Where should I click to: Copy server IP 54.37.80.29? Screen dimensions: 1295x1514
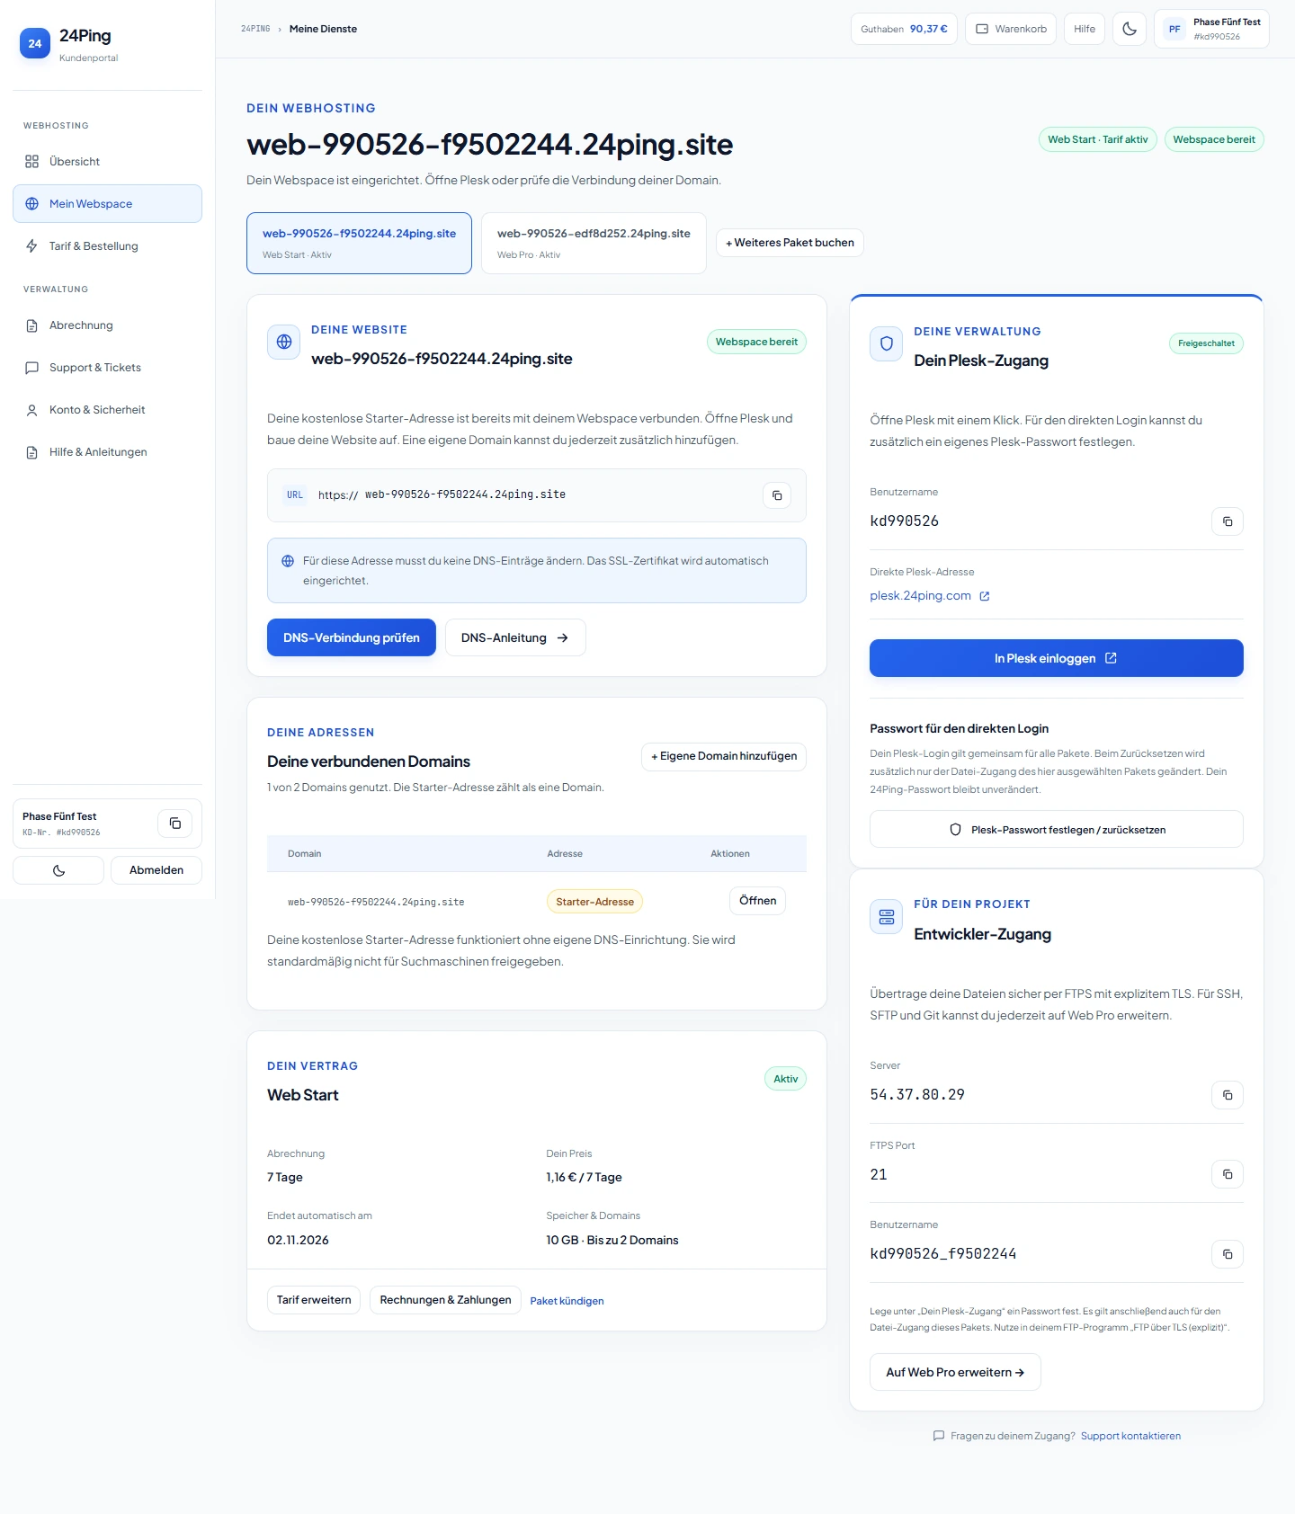pos(1228,1095)
